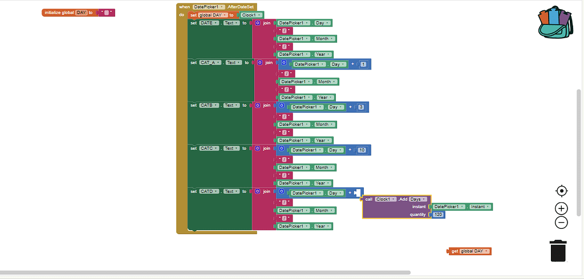Viewport: 584px width, 279px height.
Task: Click gear icon on the '+ 10' math block
Action: point(282,150)
